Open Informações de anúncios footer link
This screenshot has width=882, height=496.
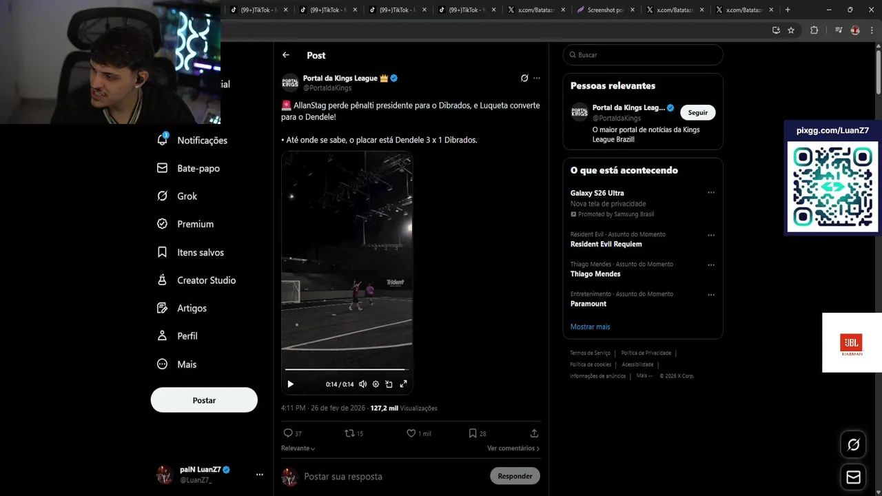point(597,376)
